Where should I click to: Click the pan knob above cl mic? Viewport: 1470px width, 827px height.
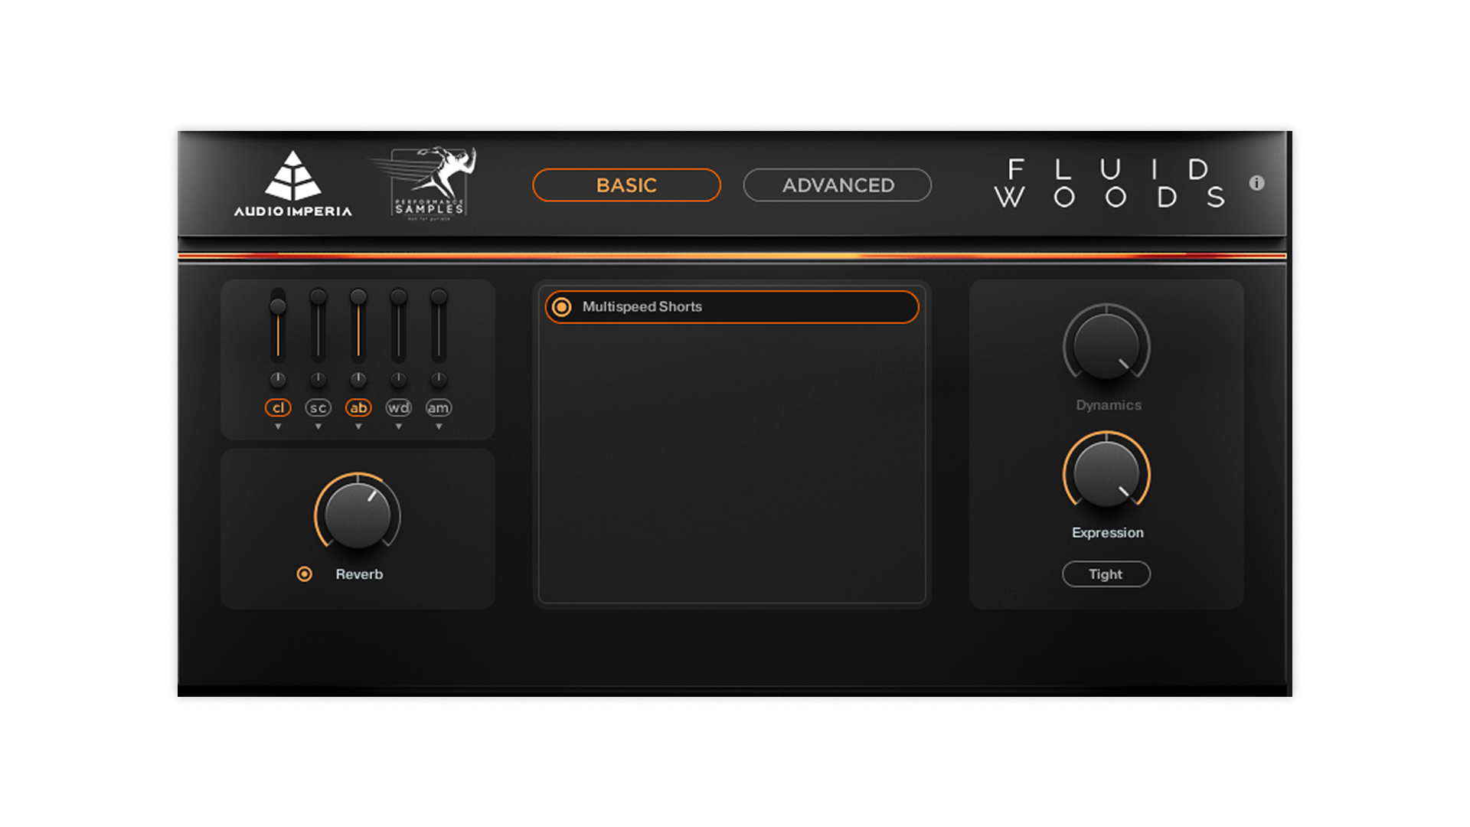(x=278, y=379)
